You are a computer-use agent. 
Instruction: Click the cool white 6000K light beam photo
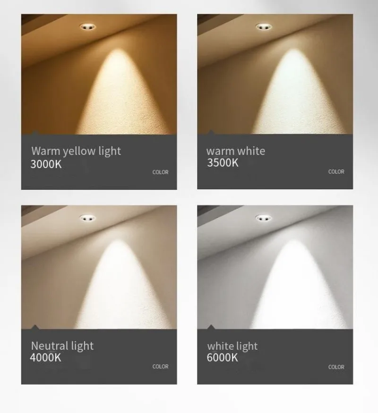click(275, 267)
